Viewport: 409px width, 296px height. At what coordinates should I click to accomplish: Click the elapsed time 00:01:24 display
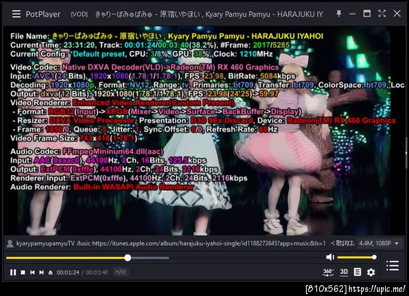coord(67,273)
